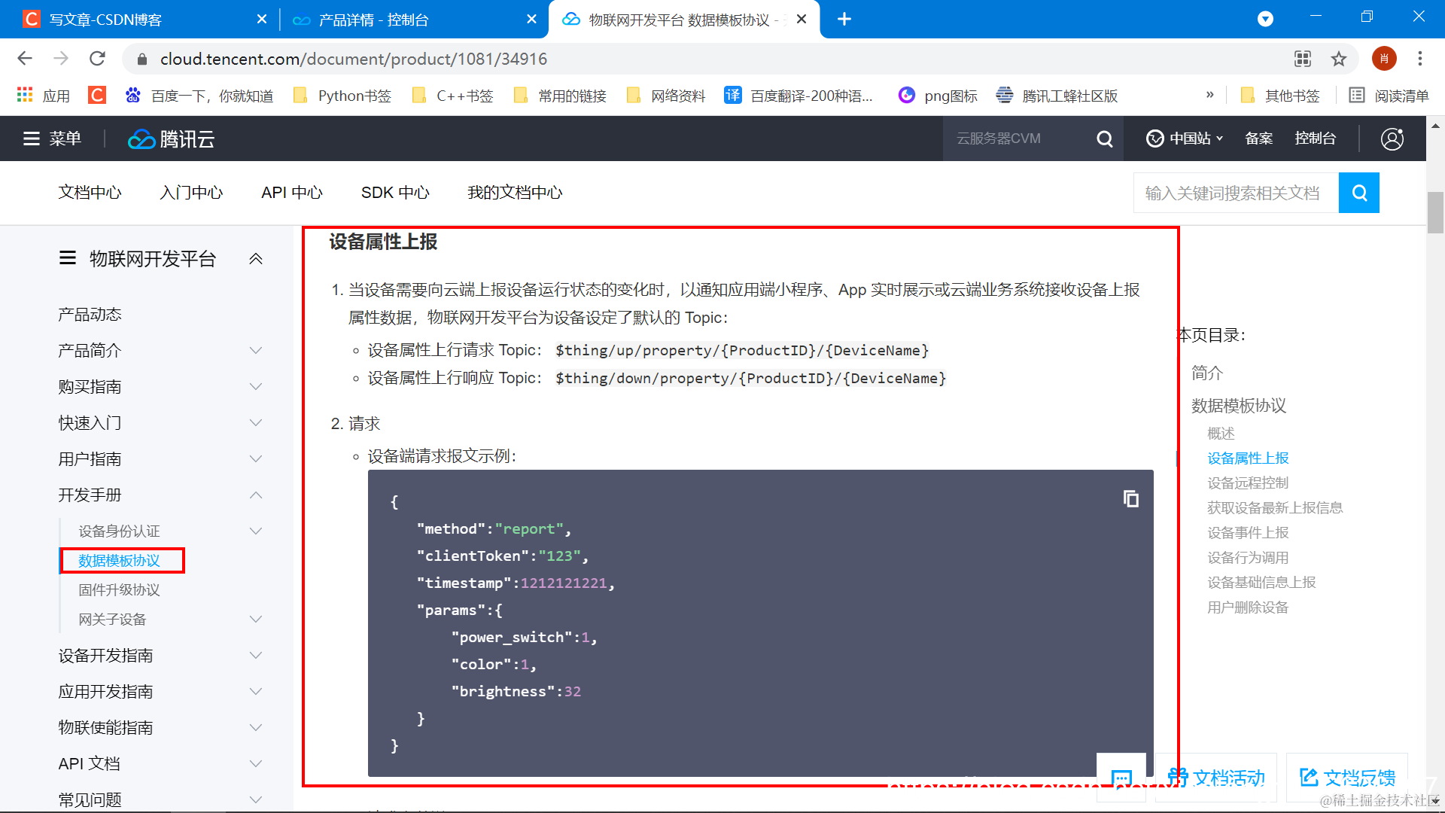Viewport: 1445px width, 813px height.
Task: Open the Chrome profile avatar
Action: click(1384, 59)
